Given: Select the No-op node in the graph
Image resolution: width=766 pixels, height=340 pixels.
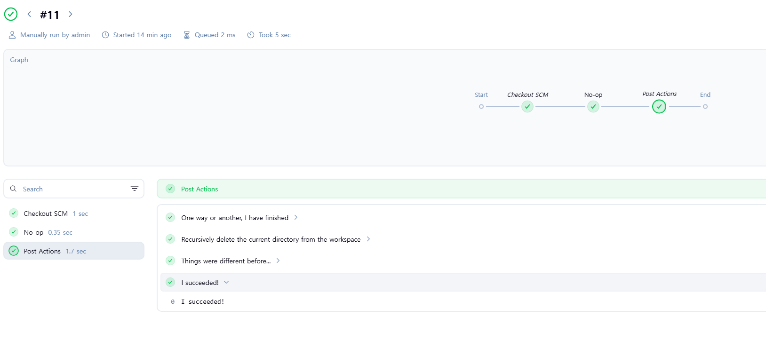Looking at the screenshot, I should 593,107.
